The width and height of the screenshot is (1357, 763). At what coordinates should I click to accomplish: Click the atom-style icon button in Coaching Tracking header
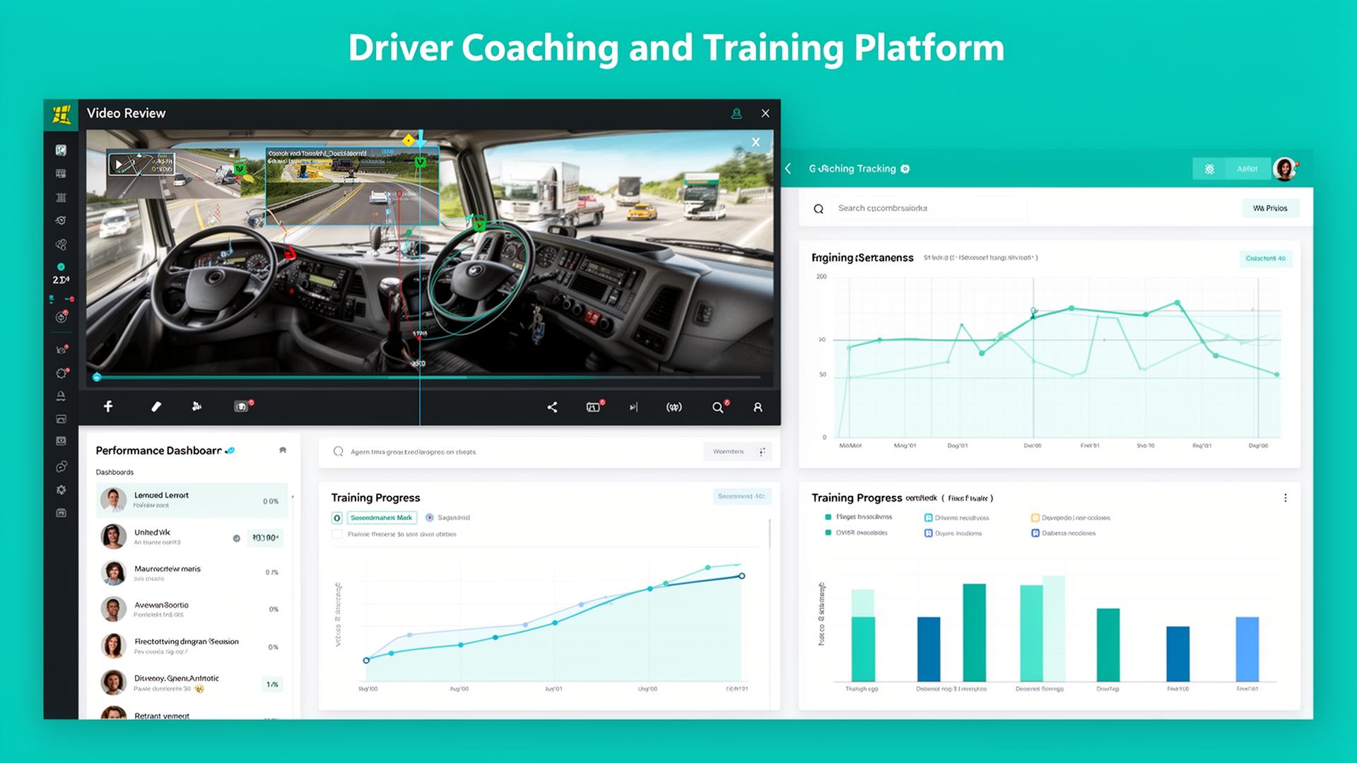pyautogui.click(x=1209, y=169)
